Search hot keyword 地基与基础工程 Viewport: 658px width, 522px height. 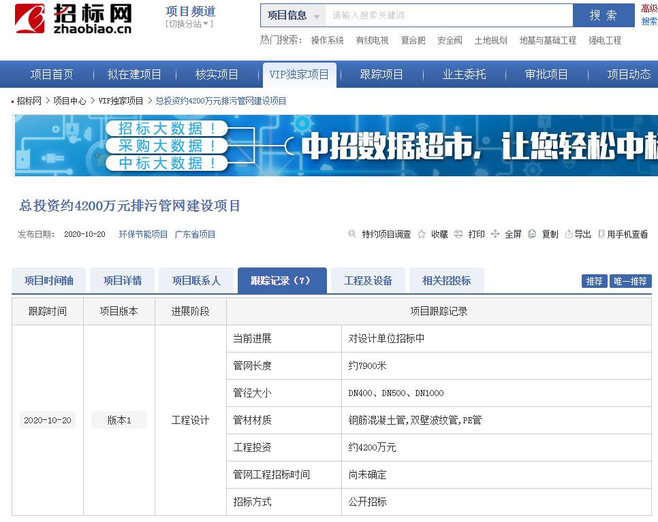pos(548,40)
